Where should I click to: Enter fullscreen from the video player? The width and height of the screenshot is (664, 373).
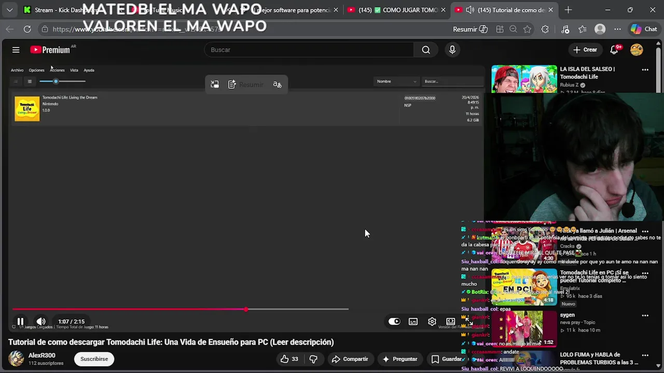click(x=469, y=322)
